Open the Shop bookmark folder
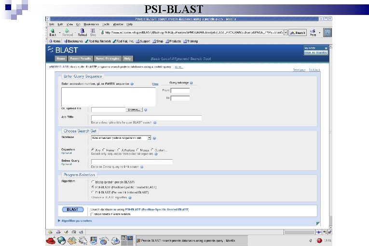The height and width of the screenshot is (246, 369). pyautogui.click(x=158, y=41)
